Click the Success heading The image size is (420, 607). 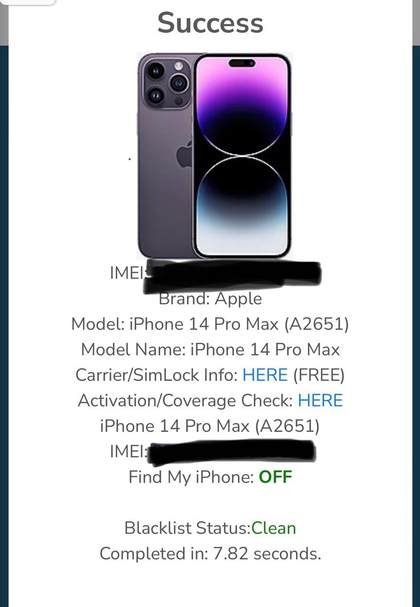[x=210, y=22]
